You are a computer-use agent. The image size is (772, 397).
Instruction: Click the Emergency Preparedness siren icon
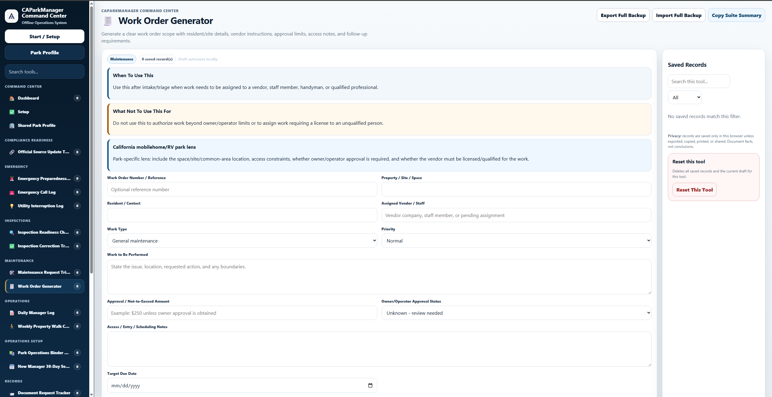[12, 179]
